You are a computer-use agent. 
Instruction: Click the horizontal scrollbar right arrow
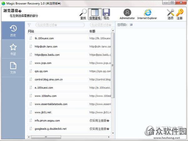click(109, 137)
